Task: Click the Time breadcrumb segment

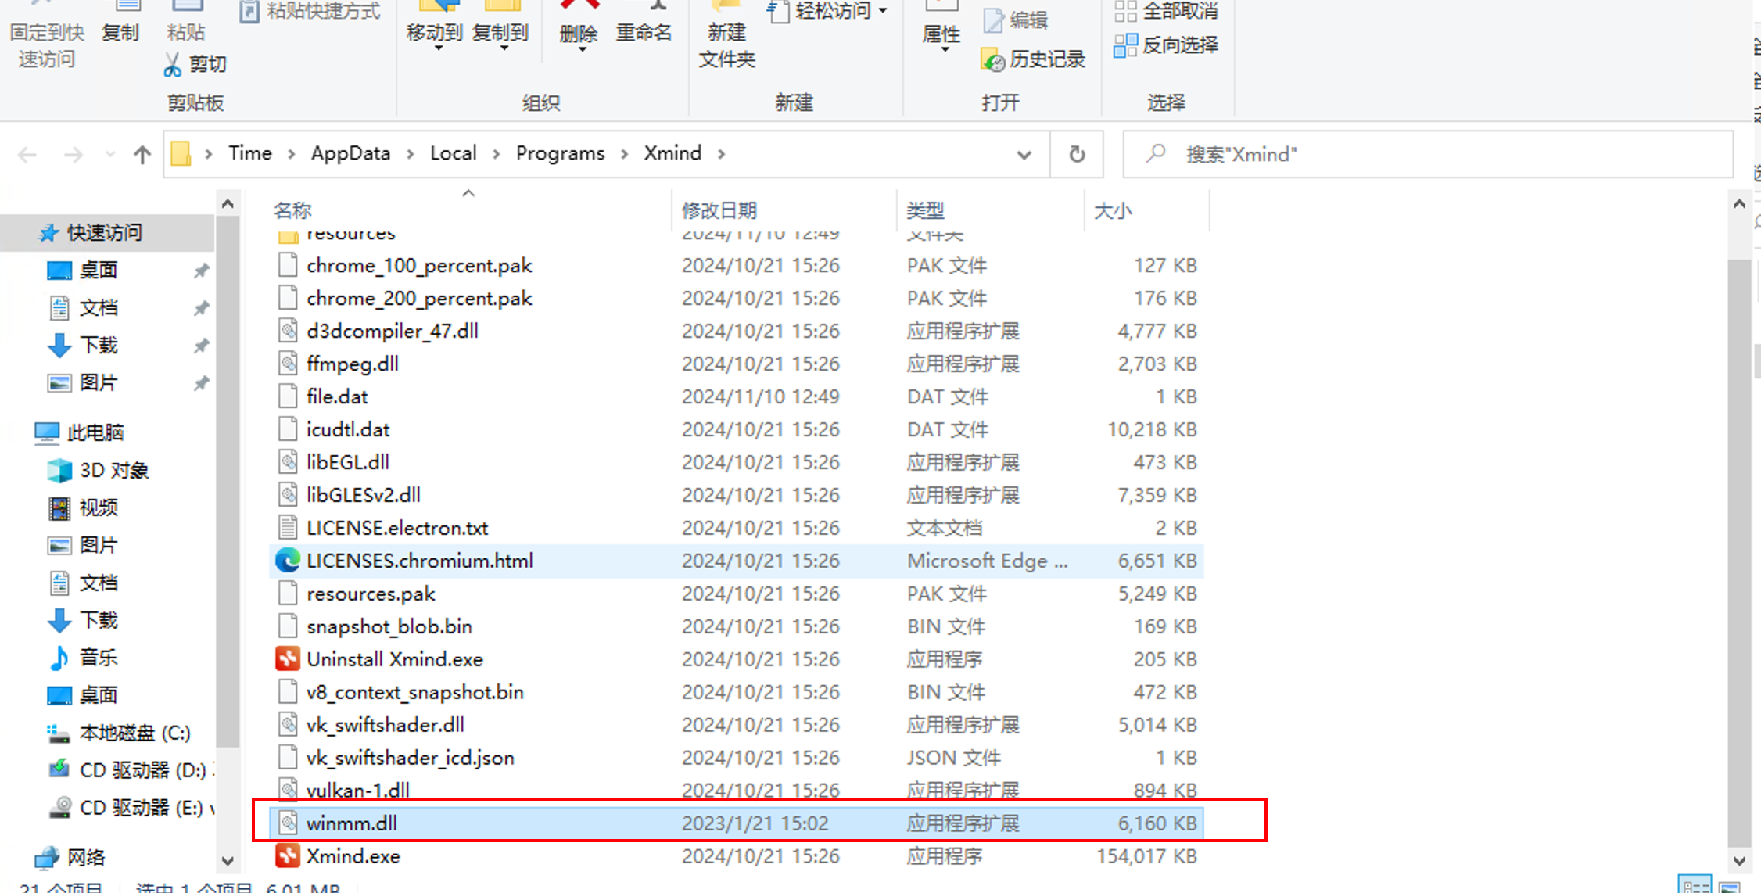Action: [250, 153]
